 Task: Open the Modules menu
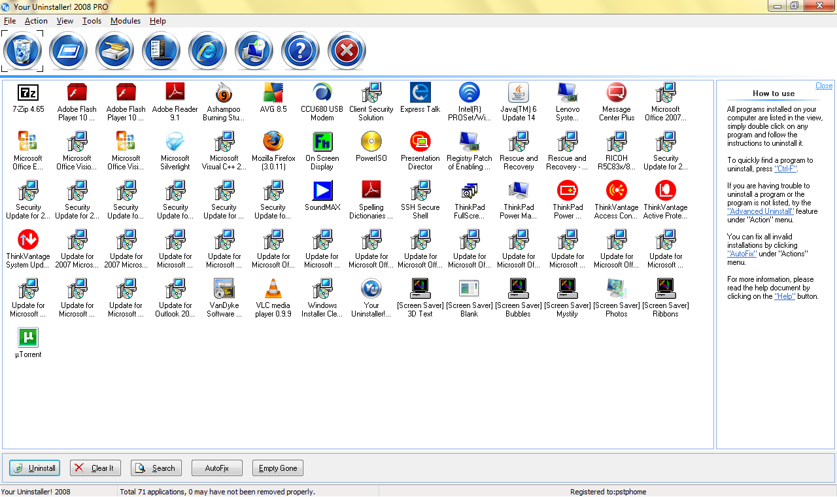coord(126,21)
